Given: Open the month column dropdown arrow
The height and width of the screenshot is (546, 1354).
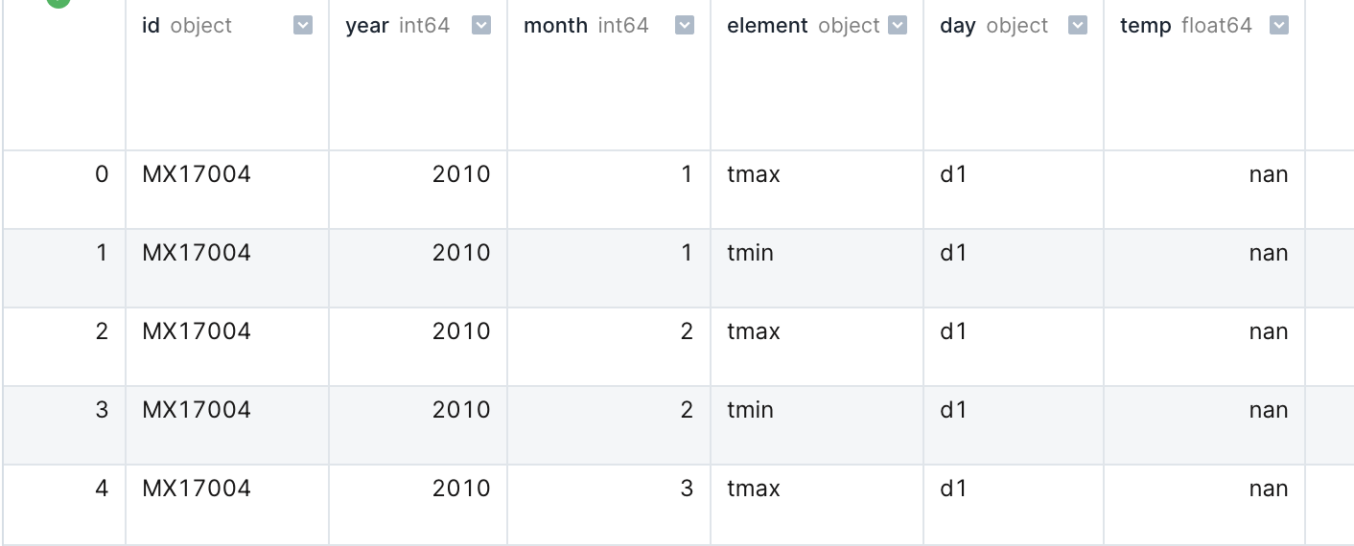Looking at the screenshot, I should point(685,26).
